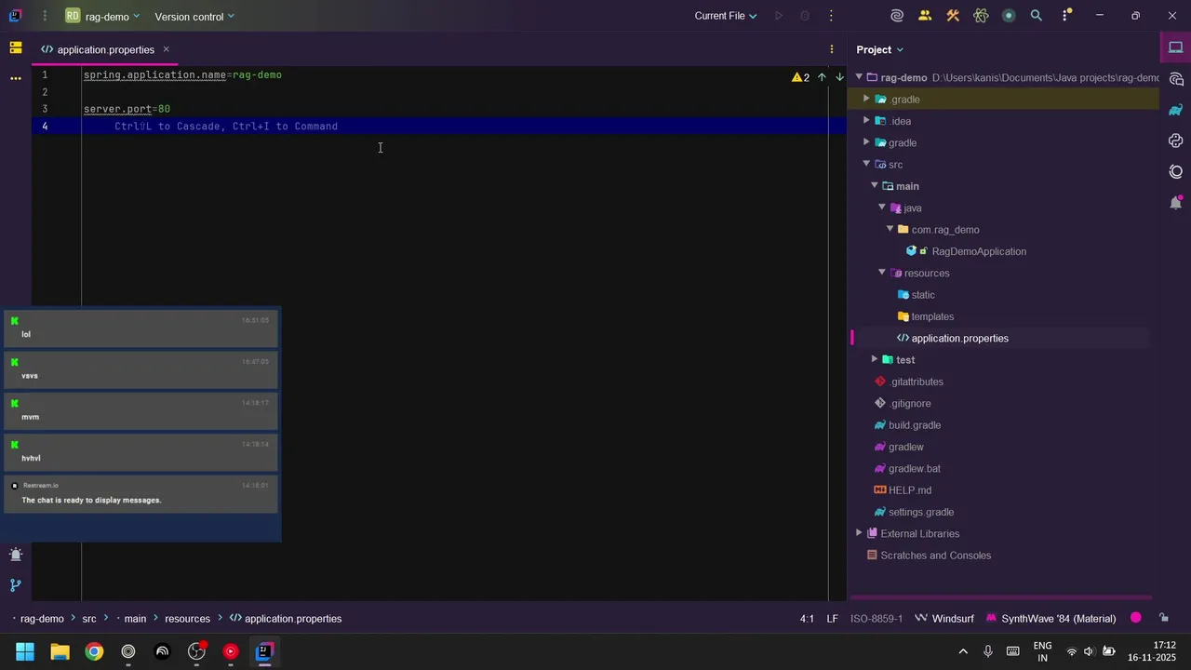Open Version control dropdown

coord(194,16)
